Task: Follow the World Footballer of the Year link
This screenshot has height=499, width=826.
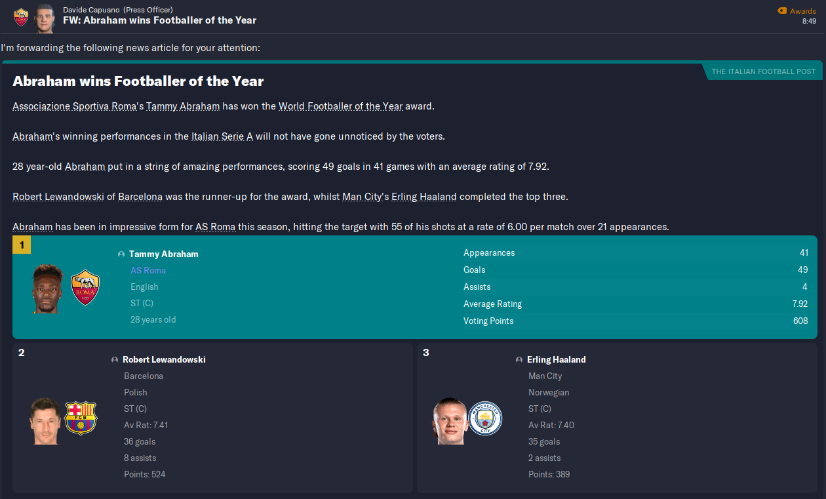Action: pos(340,106)
